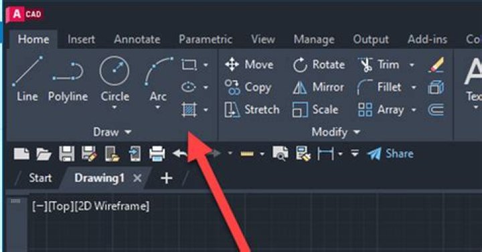Create a new drawing file

point(21,154)
